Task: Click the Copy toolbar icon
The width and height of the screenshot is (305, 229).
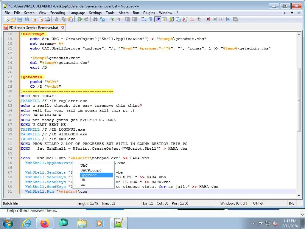Action: tap(63, 19)
